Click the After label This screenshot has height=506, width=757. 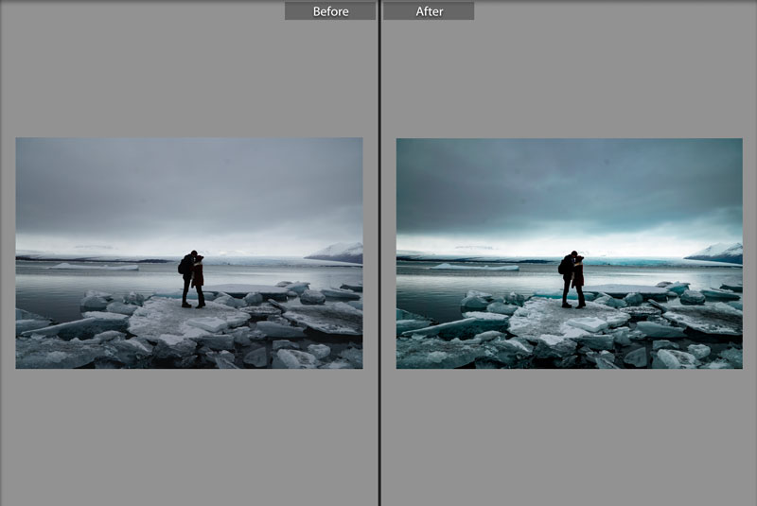(x=429, y=11)
